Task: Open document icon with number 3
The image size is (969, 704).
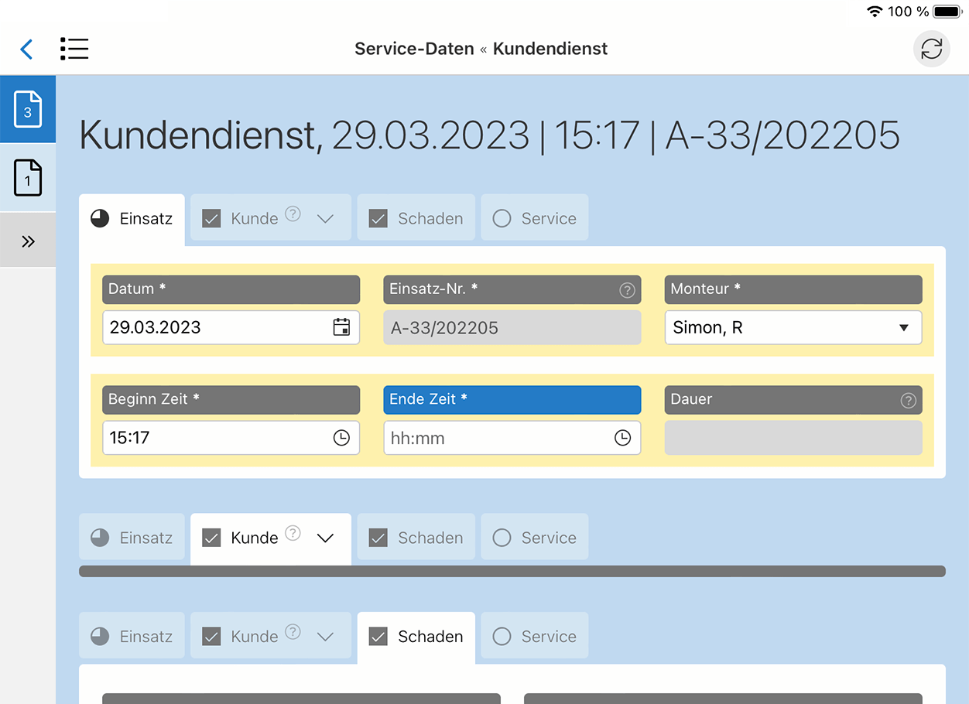Action: (28, 110)
